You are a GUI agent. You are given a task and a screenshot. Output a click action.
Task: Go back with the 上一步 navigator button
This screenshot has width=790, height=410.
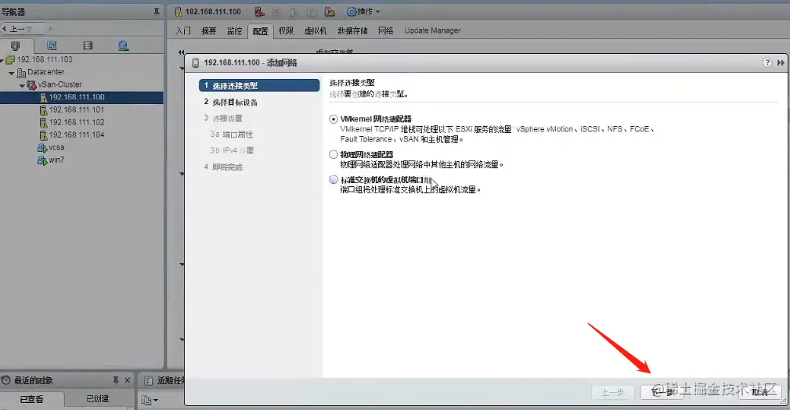pos(23,29)
